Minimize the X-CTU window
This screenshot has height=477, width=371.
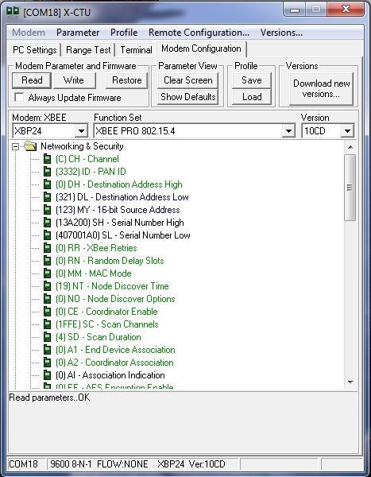coord(295,10)
